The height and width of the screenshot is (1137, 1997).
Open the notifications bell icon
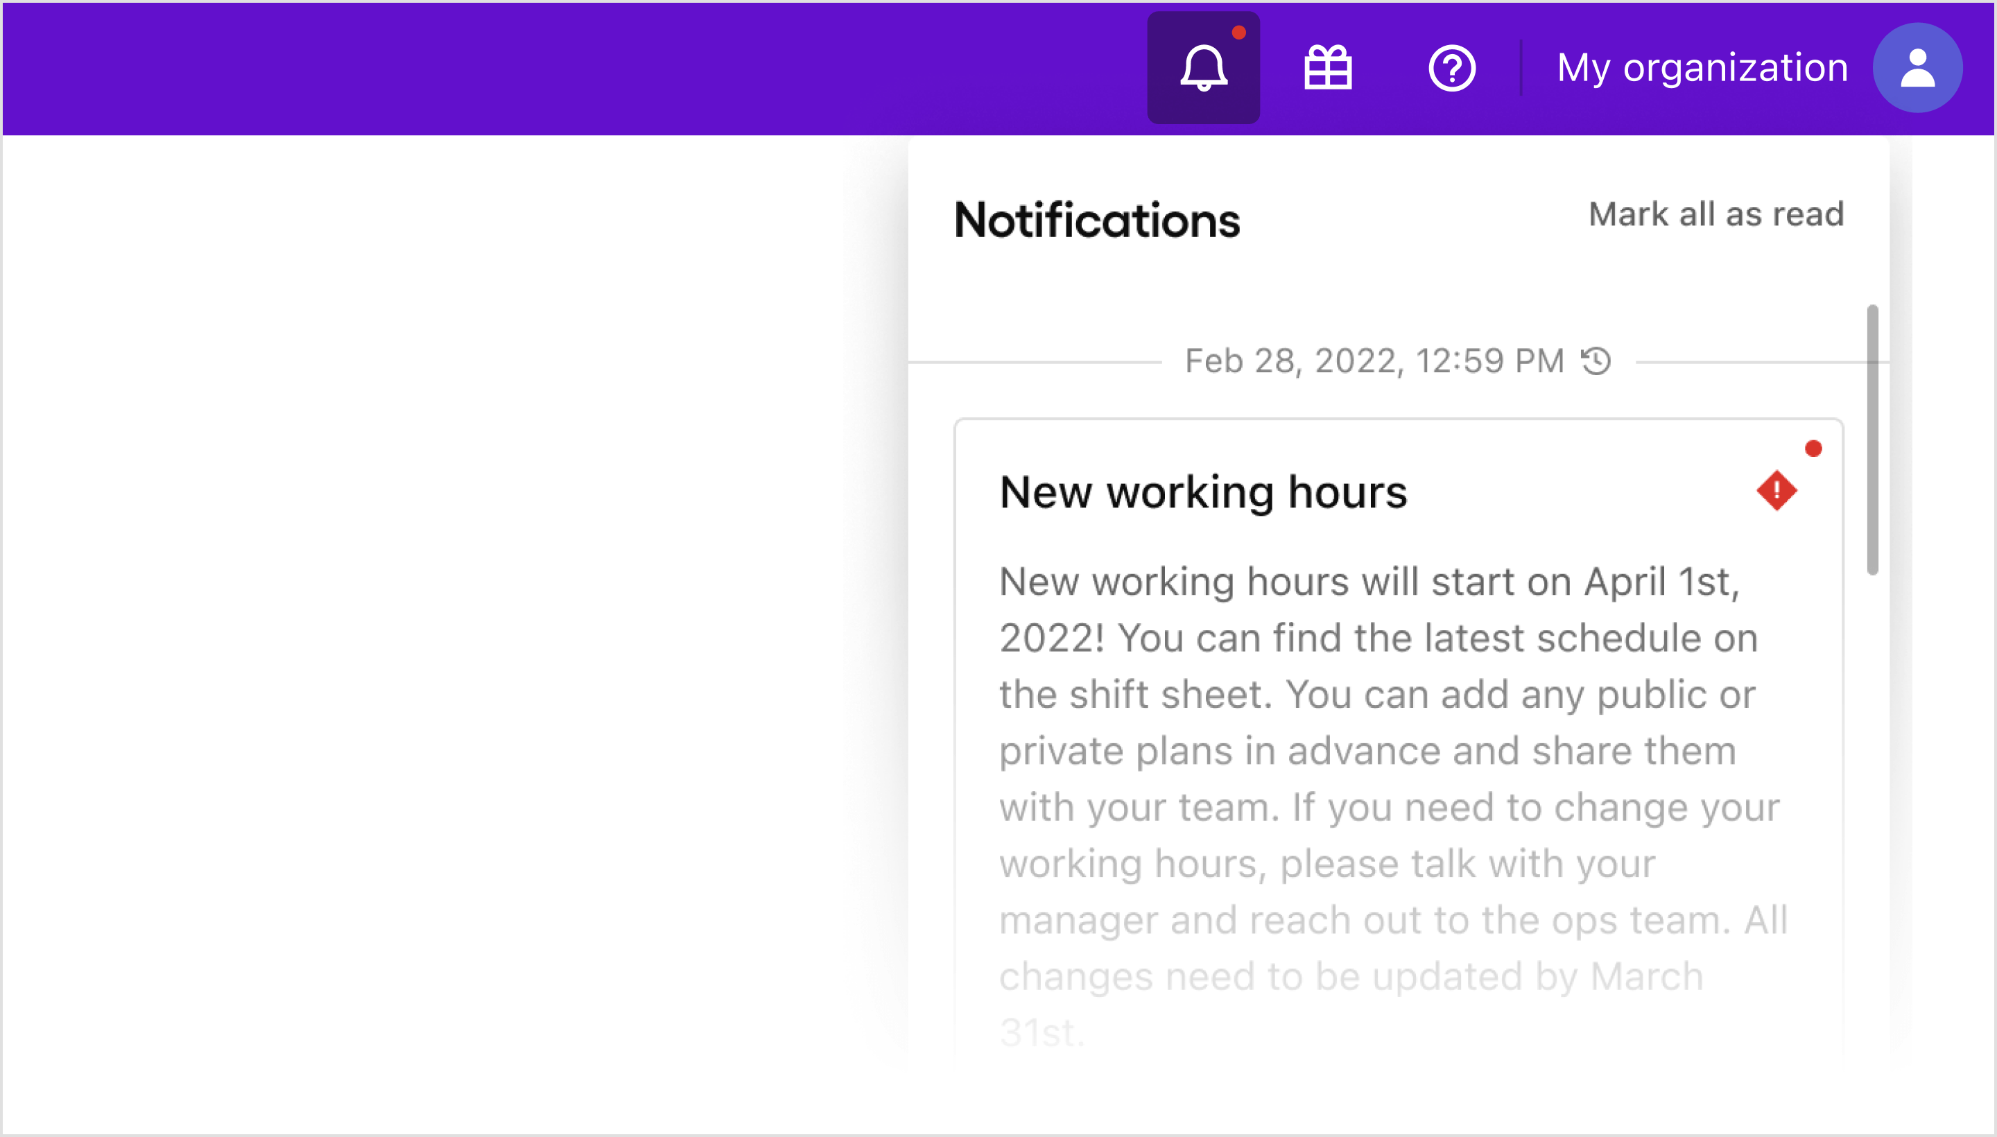coord(1204,68)
